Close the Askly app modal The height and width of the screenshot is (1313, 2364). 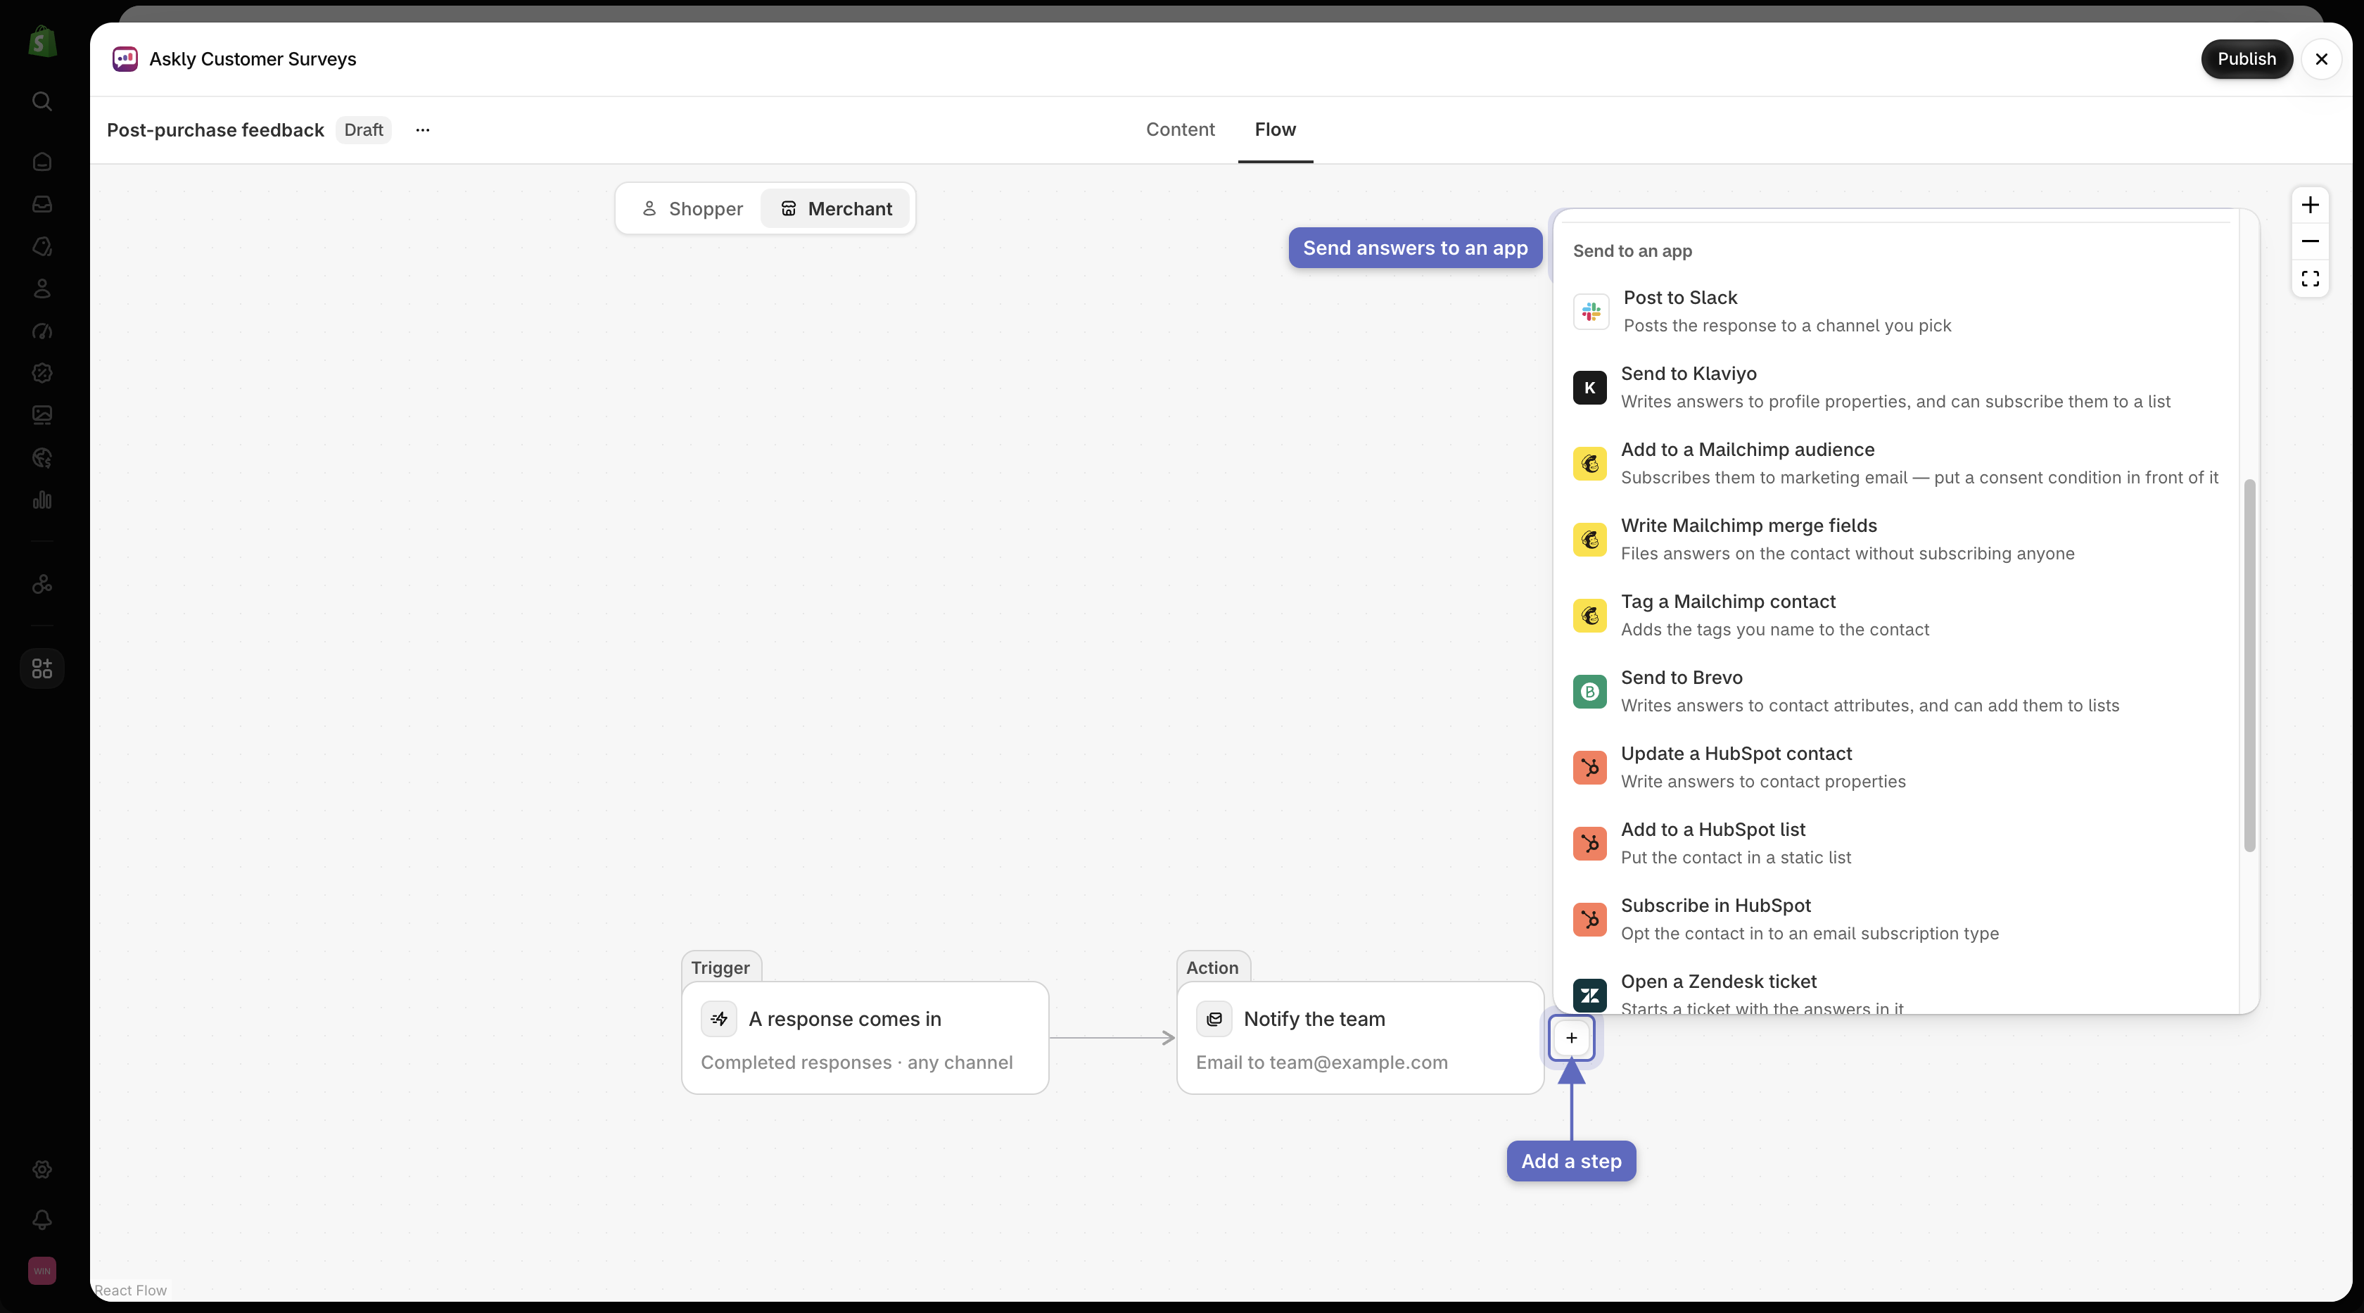2322,58
